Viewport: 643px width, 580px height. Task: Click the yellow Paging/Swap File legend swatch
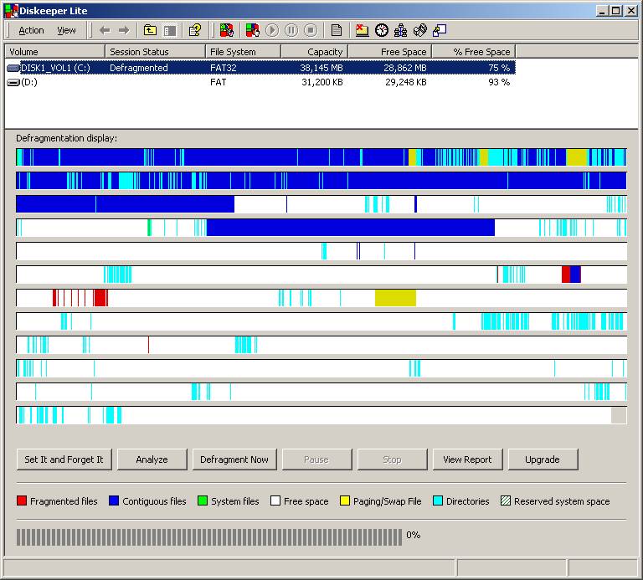pos(345,500)
